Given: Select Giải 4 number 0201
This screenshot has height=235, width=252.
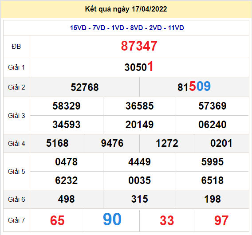Looking at the screenshot, I should click(x=221, y=143).
